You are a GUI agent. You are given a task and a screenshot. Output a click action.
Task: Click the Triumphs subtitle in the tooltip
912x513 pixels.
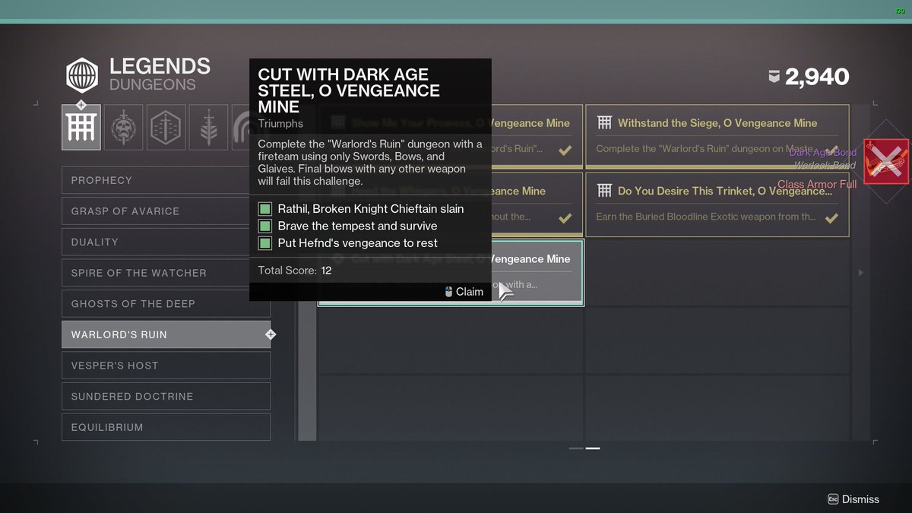pyautogui.click(x=280, y=124)
